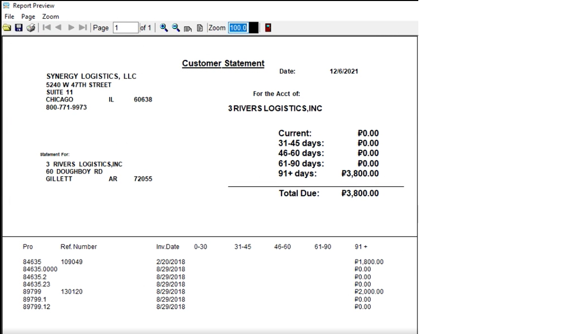Click the fit page width icon

[188, 28]
